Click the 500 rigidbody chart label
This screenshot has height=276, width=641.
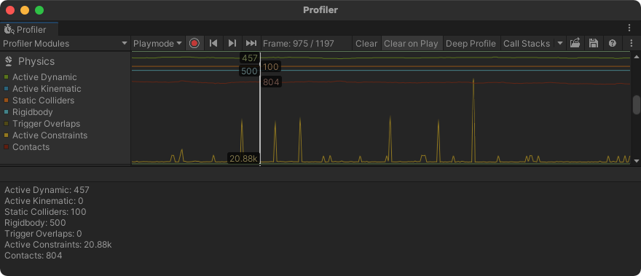(x=249, y=71)
